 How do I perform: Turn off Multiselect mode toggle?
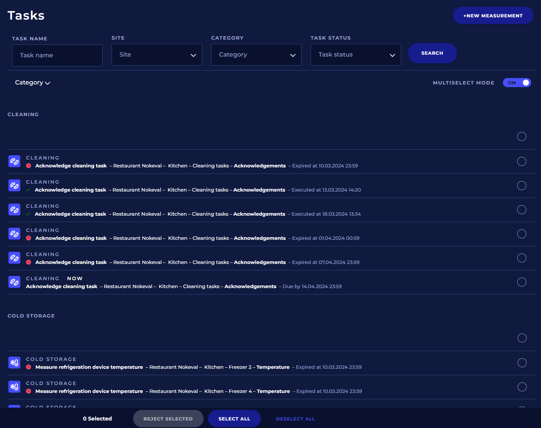point(516,83)
